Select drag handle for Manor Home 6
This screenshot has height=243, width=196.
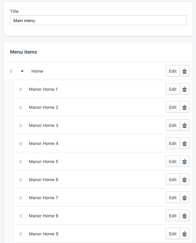pyautogui.click(x=21, y=180)
